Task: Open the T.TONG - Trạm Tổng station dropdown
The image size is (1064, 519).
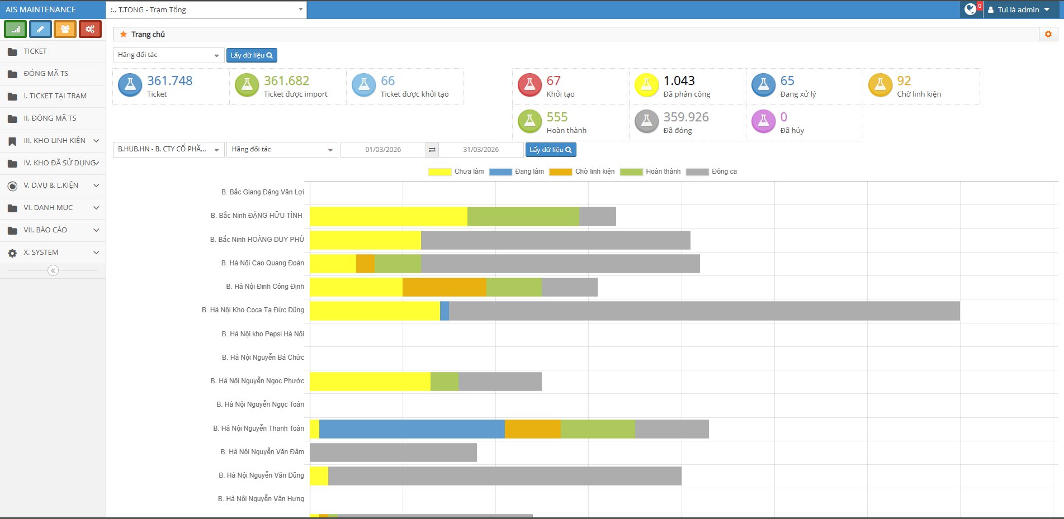Action: [206, 9]
